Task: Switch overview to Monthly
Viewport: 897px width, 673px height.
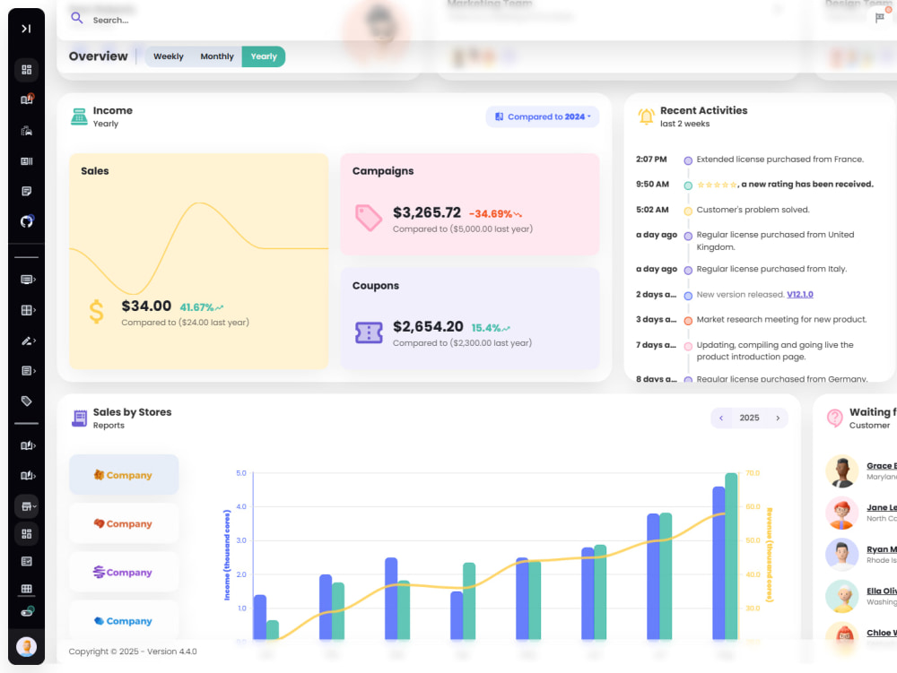Action: coord(217,56)
